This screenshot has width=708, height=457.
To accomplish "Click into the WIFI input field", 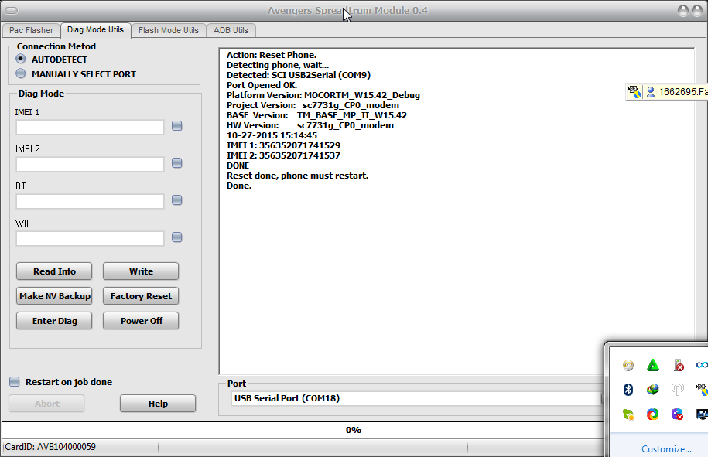I will 90,238.
